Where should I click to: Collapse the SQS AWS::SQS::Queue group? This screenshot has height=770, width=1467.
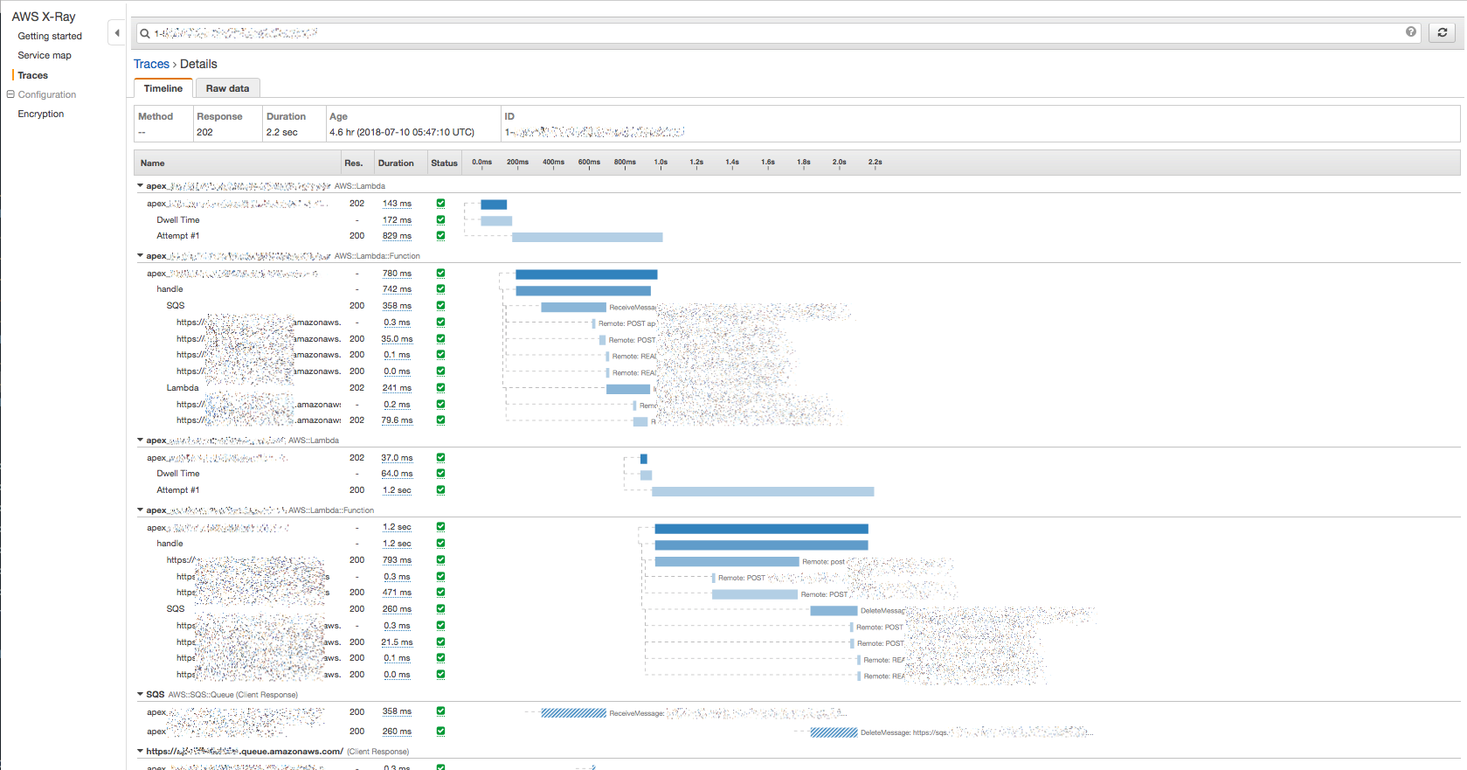140,694
